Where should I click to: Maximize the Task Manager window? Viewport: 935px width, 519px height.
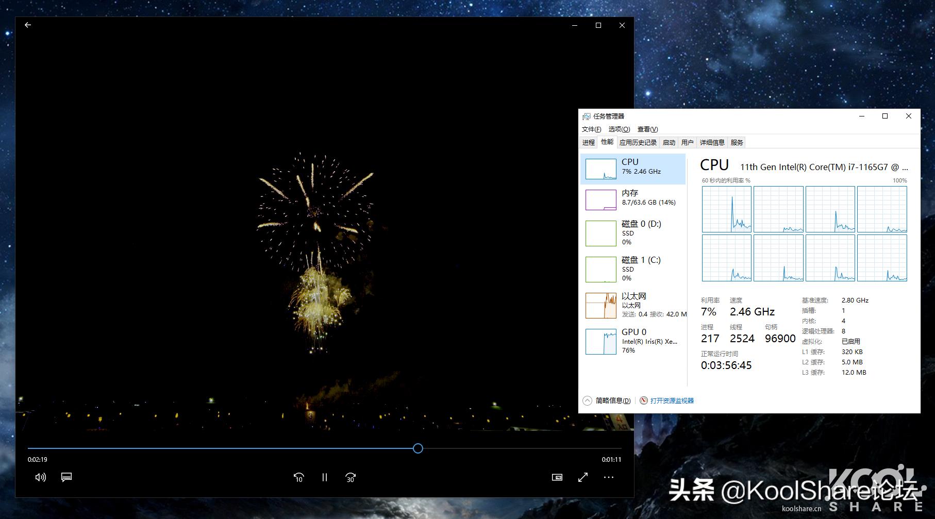(885, 116)
